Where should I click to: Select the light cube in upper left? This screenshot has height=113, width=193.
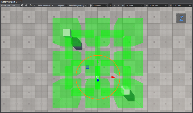point(67,33)
